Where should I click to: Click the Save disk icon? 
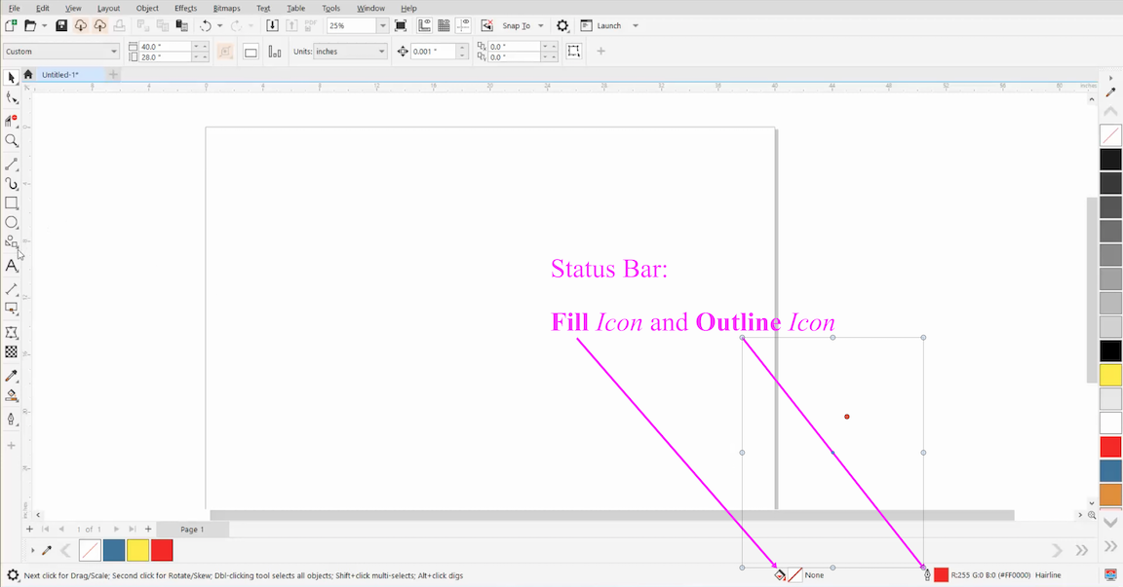[x=61, y=26]
